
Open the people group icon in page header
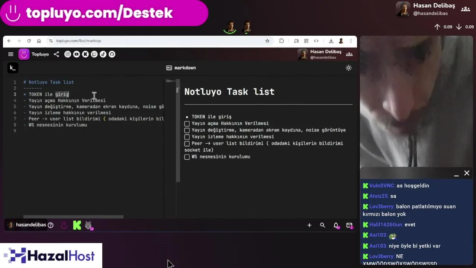click(349, 54)
